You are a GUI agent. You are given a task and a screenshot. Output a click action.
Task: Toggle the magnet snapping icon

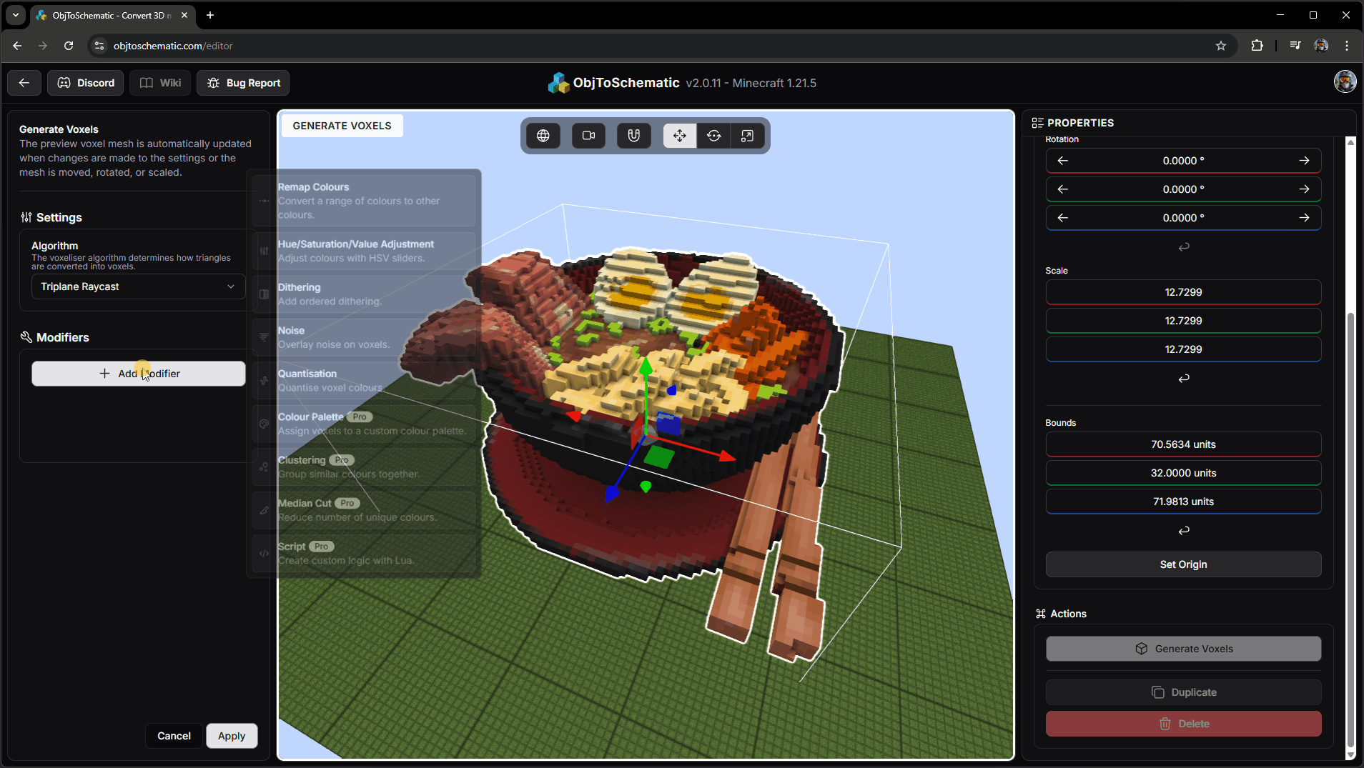pos(634,136)
